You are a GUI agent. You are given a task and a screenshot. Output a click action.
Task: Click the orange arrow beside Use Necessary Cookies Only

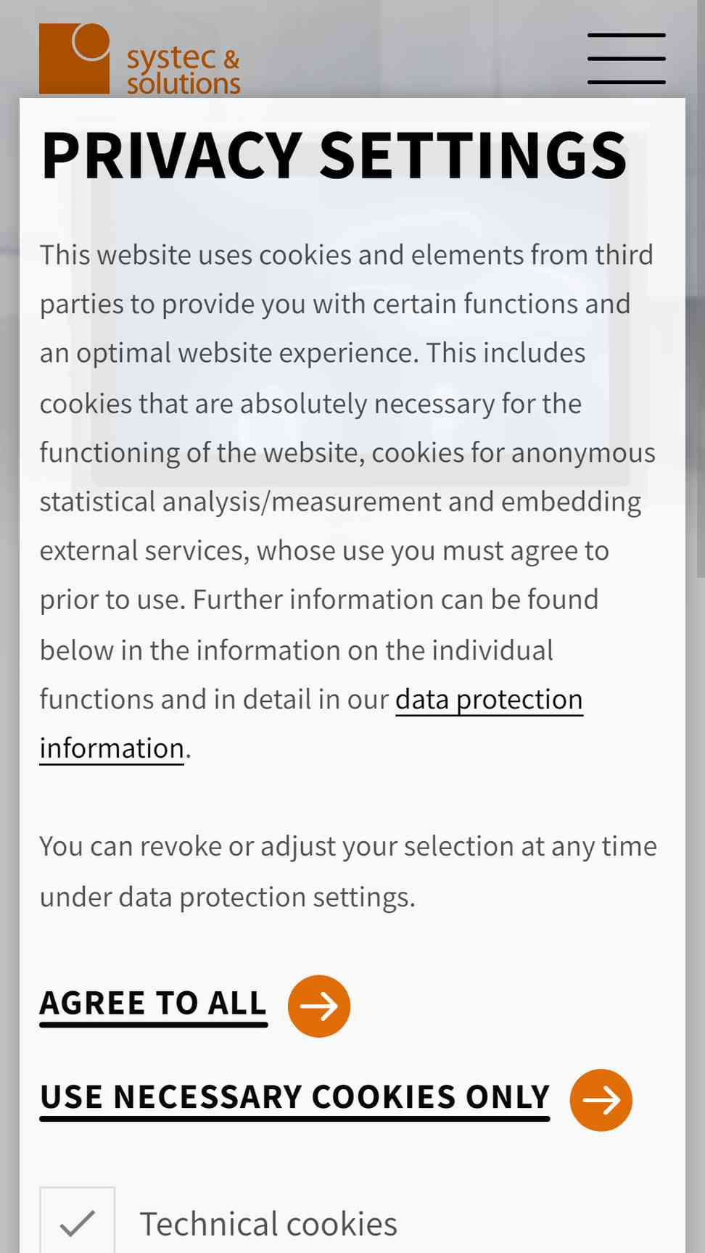[601, 1100]
